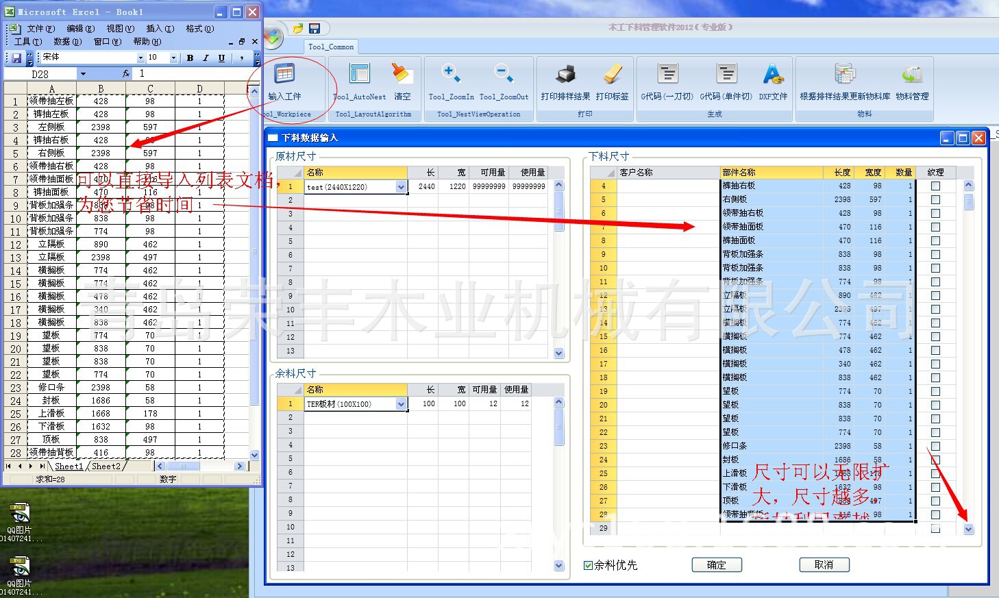Viewport: 999px width, 598px height.
Task: Click the 原材尺寸 table's scroll down arrow
Action: [x=558, y=353]
